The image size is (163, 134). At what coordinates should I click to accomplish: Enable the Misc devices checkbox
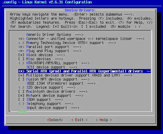[x=21, y=59]
